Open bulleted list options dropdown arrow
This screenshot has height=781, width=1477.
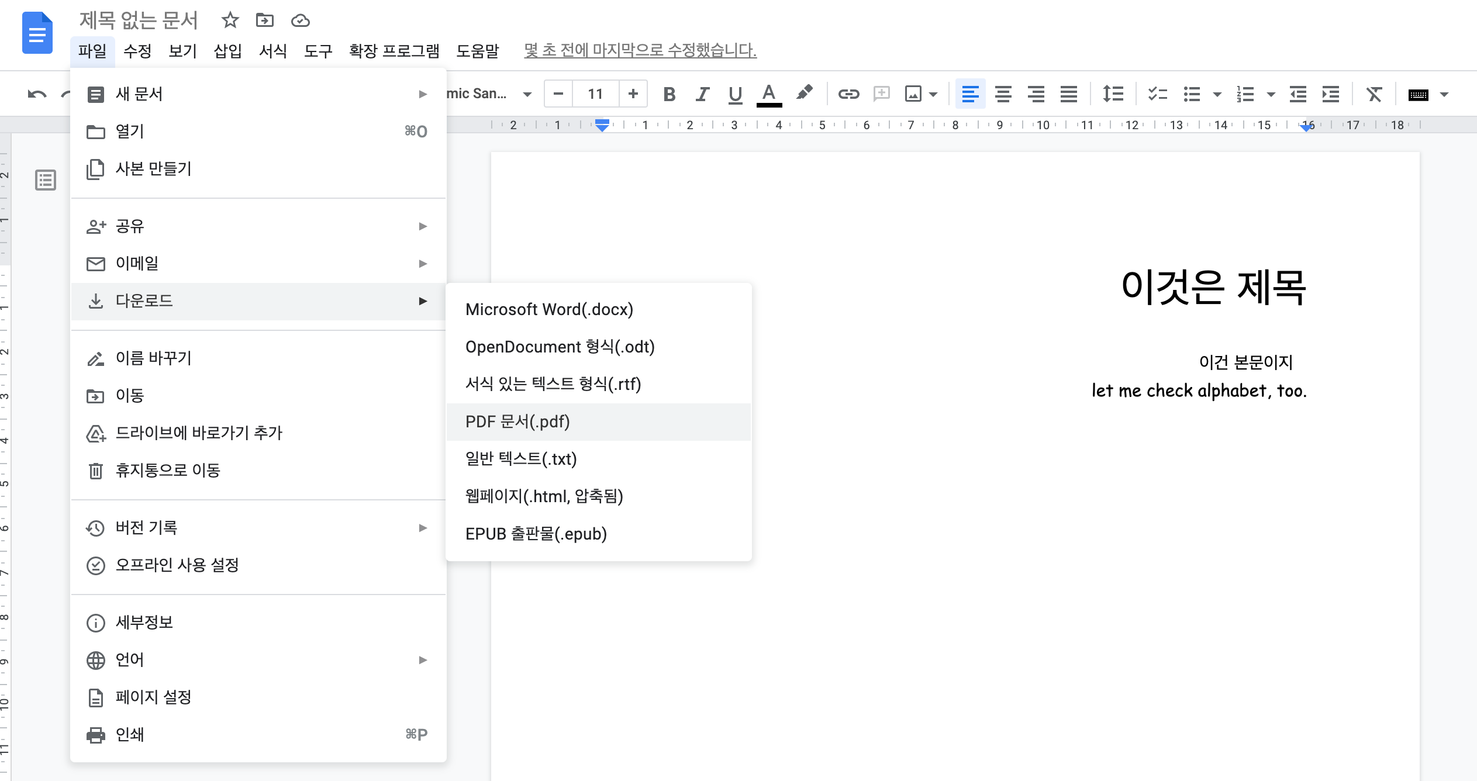point(1217,94)
